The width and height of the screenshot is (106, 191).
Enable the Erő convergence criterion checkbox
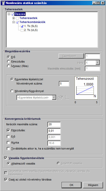pos(8,137)
